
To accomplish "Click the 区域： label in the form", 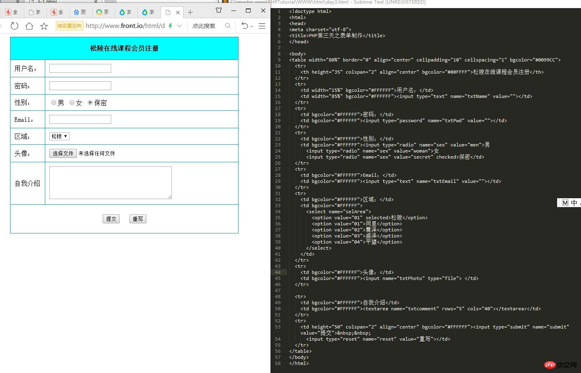I will (x=23, y=136).
